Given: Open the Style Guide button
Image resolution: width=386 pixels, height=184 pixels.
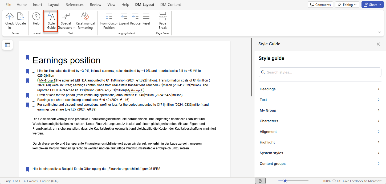Looking at the screenshot, I should coord(51,21).
